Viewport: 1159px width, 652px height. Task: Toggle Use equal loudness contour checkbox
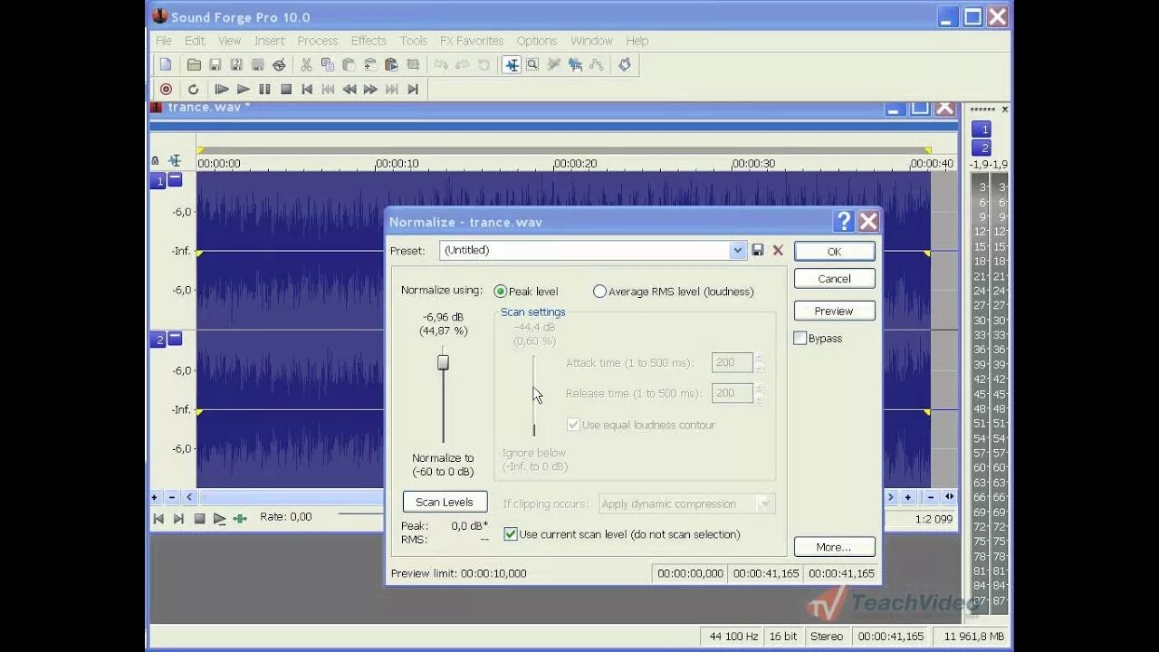[573, 425]
